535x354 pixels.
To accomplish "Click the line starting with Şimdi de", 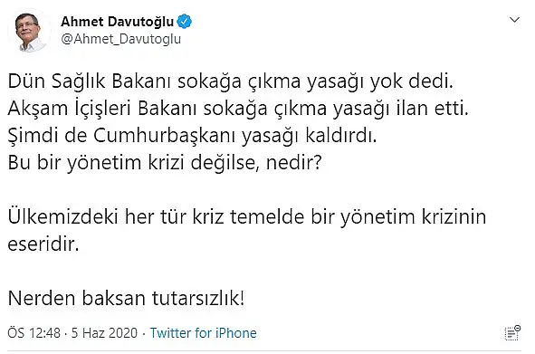I will [x=192, y=136].
